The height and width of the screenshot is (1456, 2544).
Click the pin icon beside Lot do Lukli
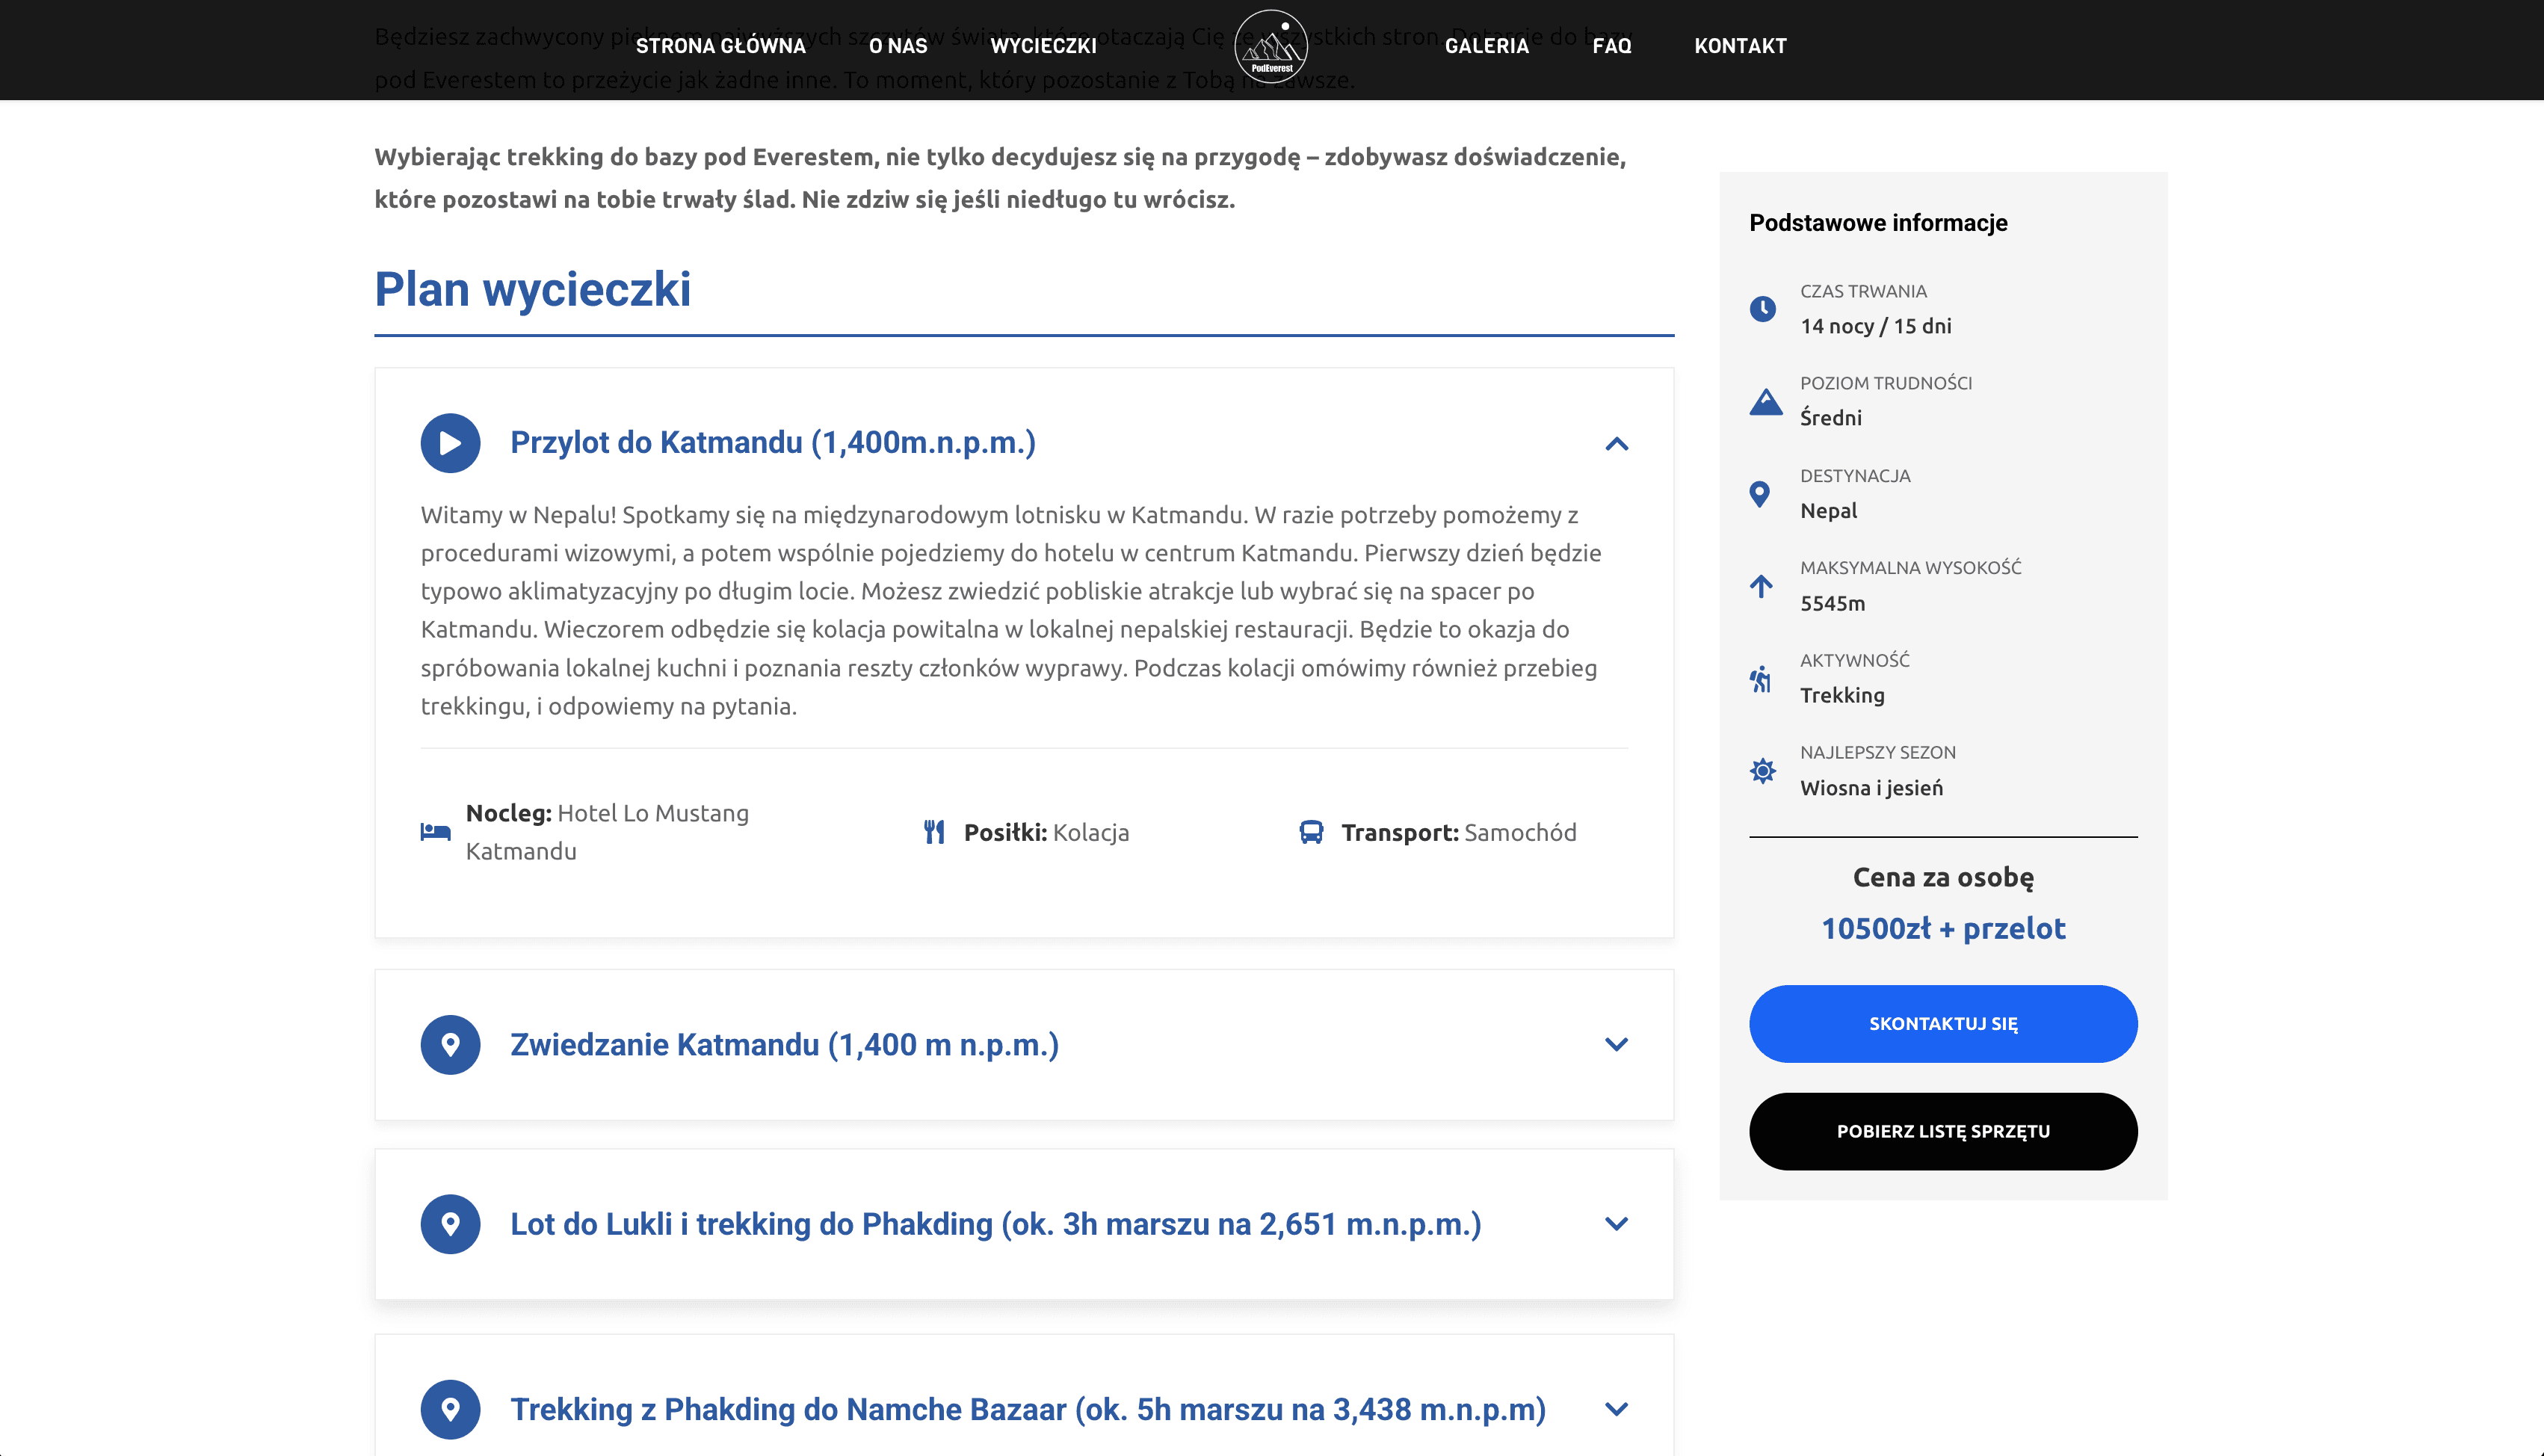[x=450, y=1224]
